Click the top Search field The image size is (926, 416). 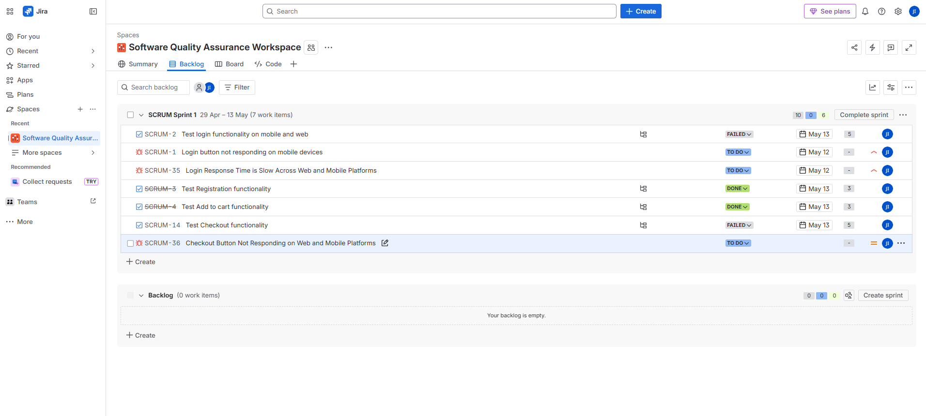point(439,11)
